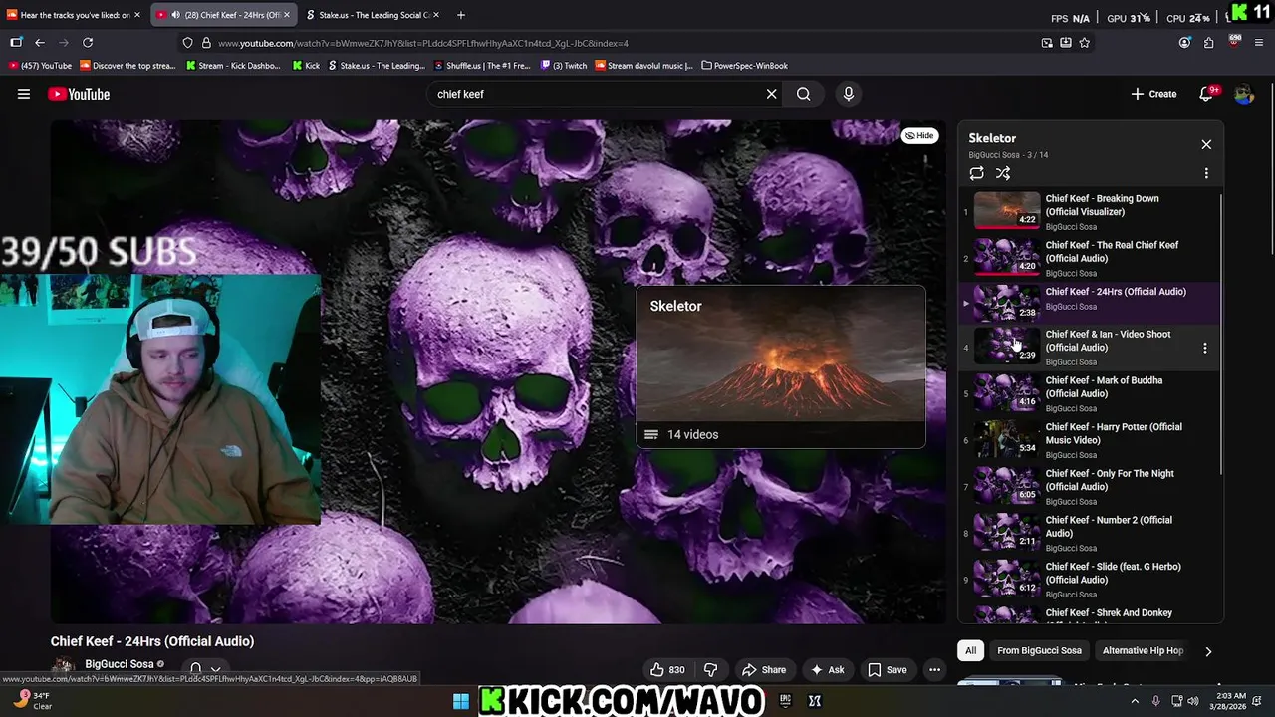Screen dimensions: 1275x717
Task: Open options for the Video Shoot playlist item
Action: point(1205,348)
